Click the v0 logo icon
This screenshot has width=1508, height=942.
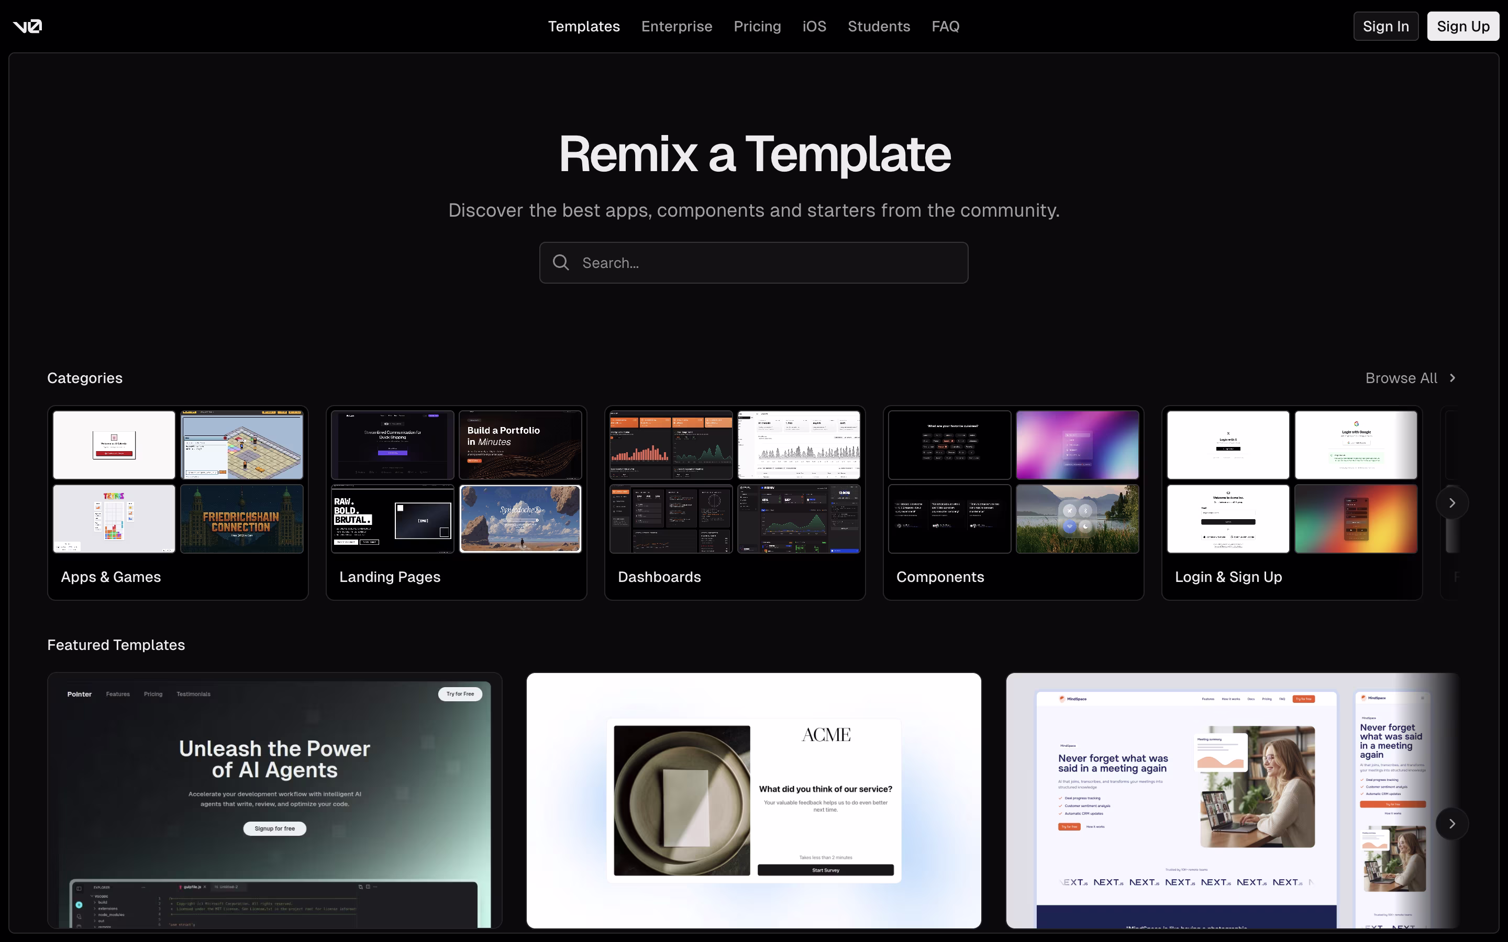tap(27, 26)
